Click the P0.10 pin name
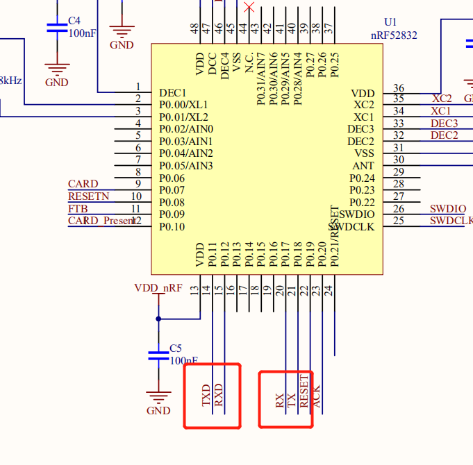Viewport: 473px width, 465px height. [x=172, y=227]
